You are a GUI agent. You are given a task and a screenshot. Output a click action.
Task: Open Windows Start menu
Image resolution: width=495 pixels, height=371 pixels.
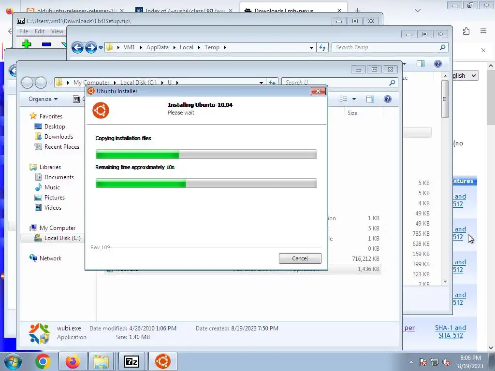(x=13, y=361)
